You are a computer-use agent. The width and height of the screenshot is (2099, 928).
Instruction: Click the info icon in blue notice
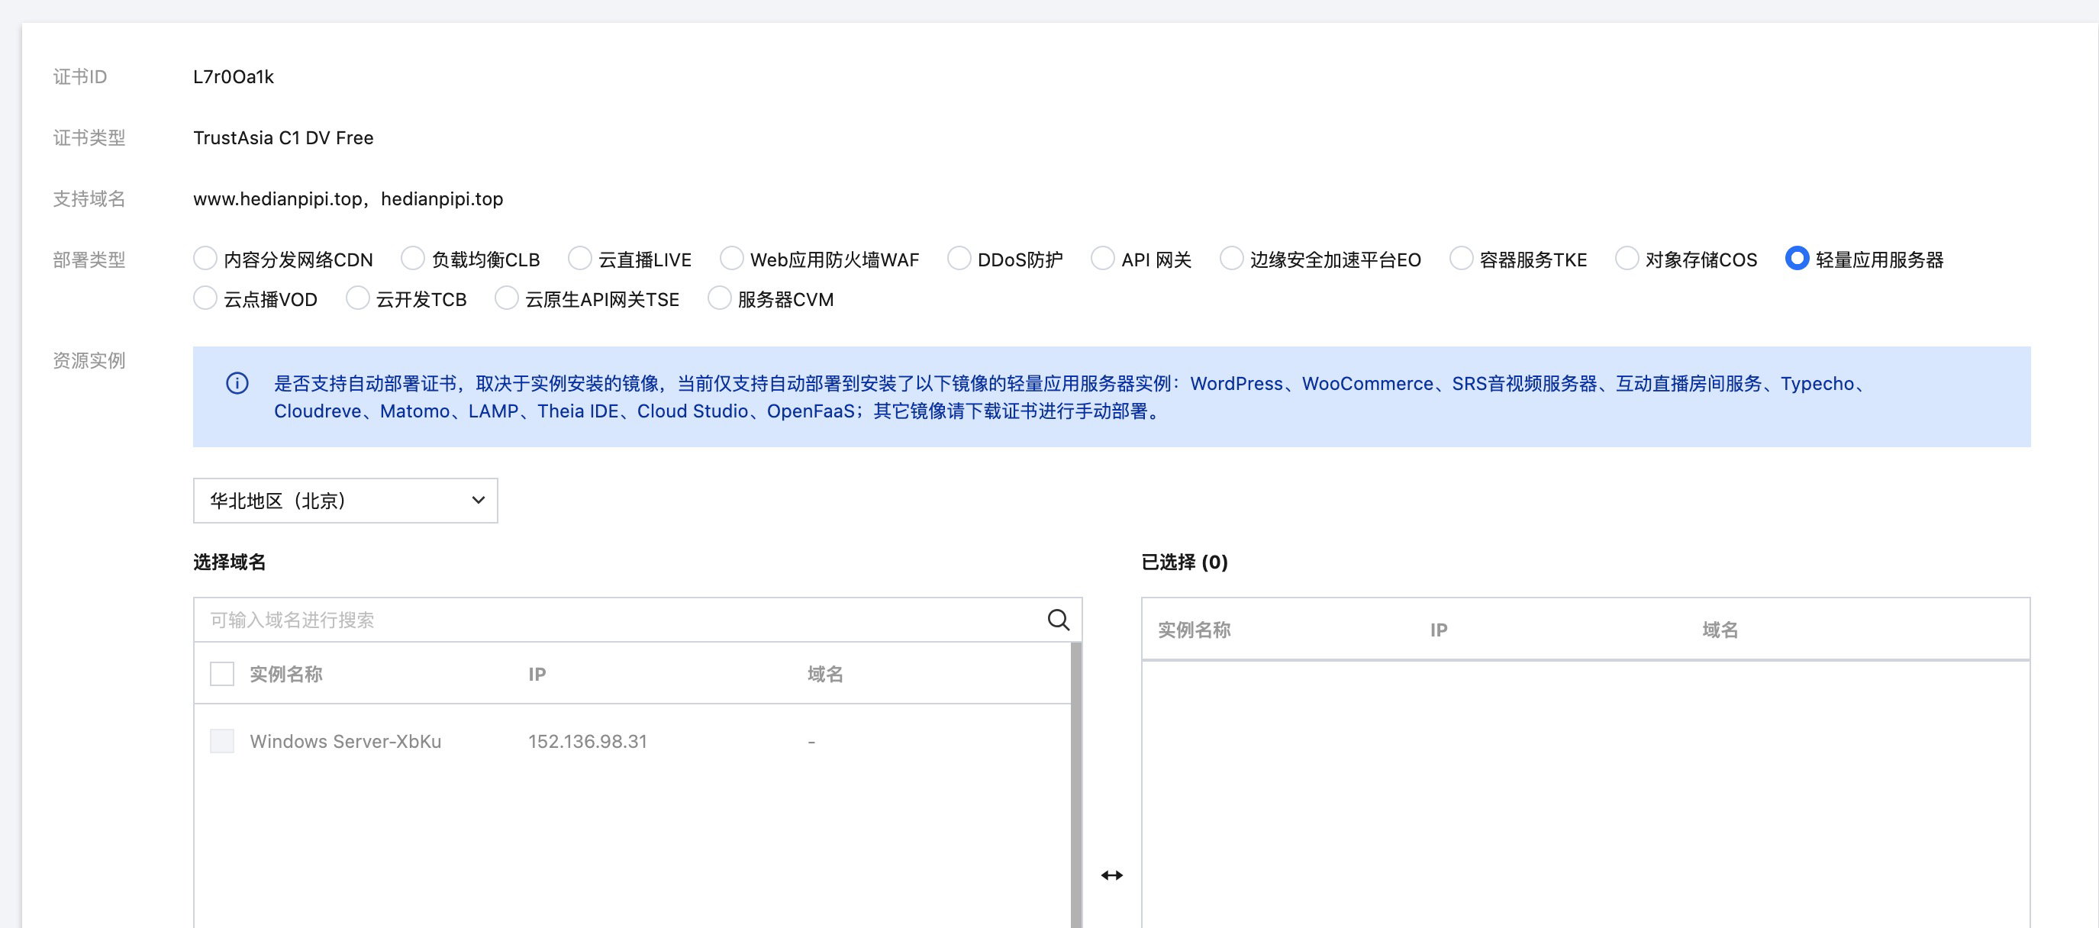click(x=237, y=383)
